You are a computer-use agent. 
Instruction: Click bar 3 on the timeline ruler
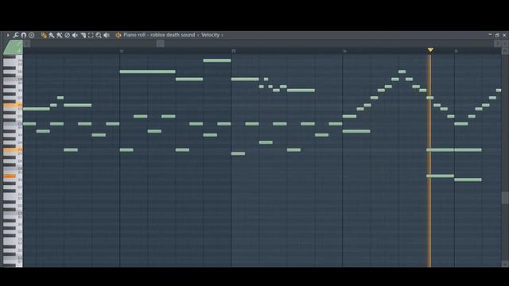pos(233,51)
